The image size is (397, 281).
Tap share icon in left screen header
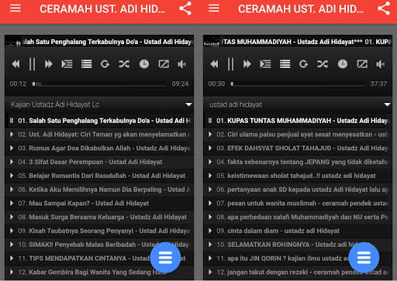(x=185, y=9)
